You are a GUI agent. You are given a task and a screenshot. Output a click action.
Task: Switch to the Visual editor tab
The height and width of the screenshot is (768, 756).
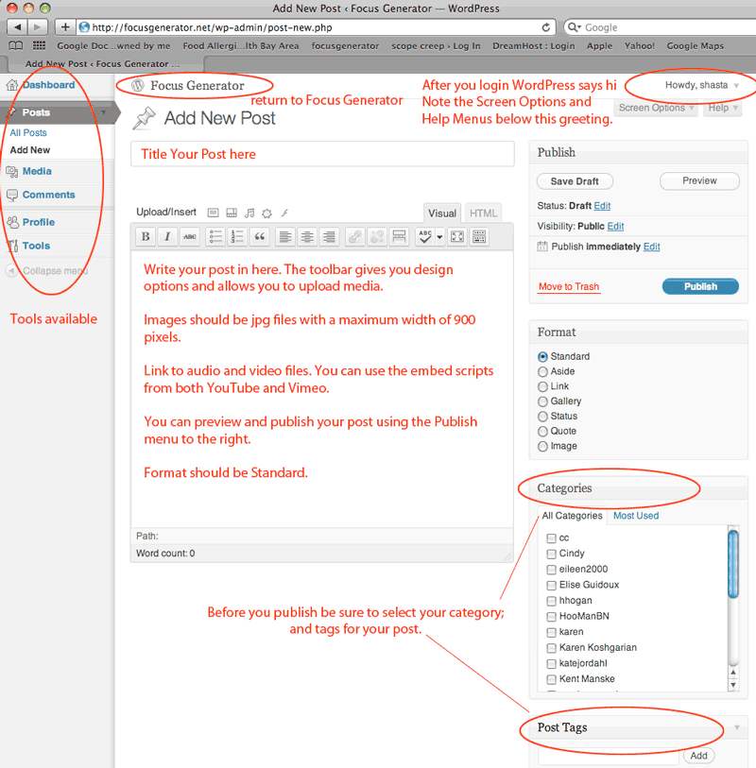pyautogui.click(x=442, y=213)
